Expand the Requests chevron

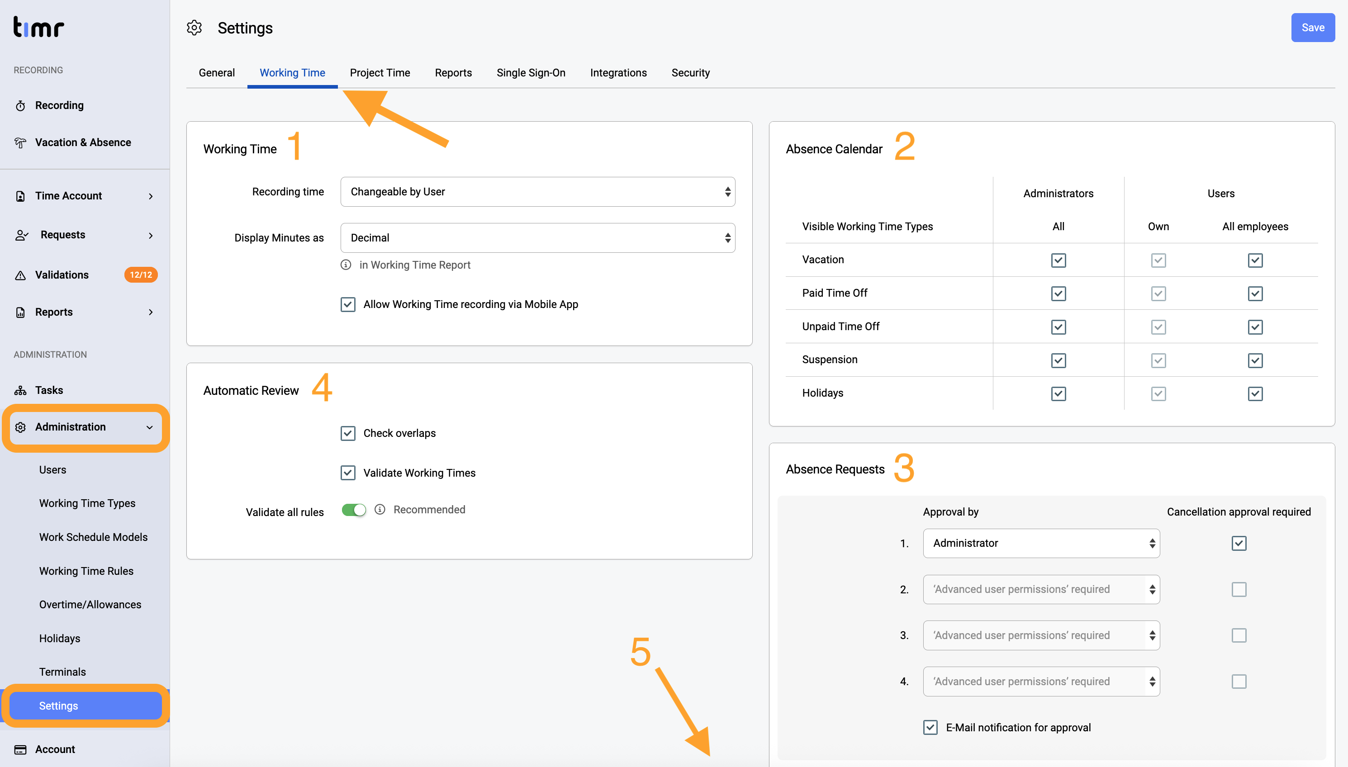151,235
